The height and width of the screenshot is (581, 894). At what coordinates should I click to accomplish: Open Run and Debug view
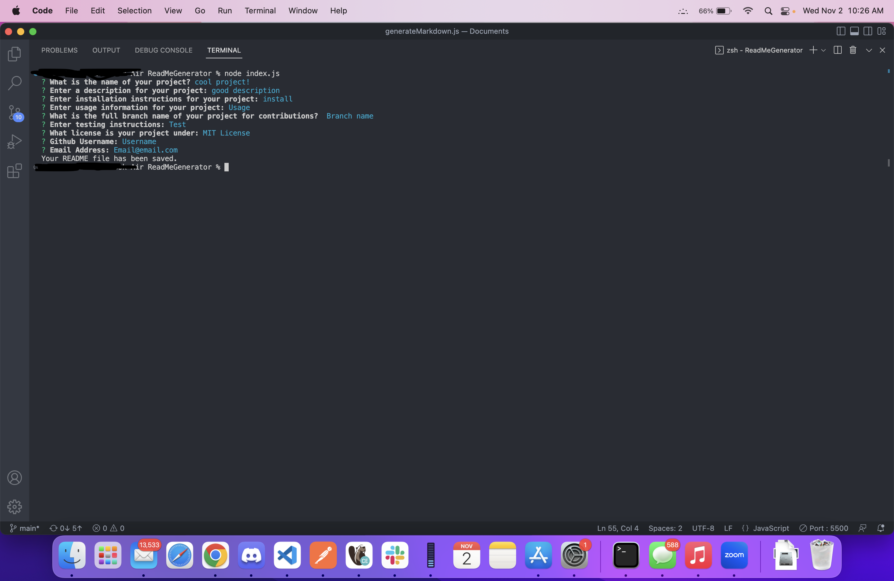pos(14,142)
